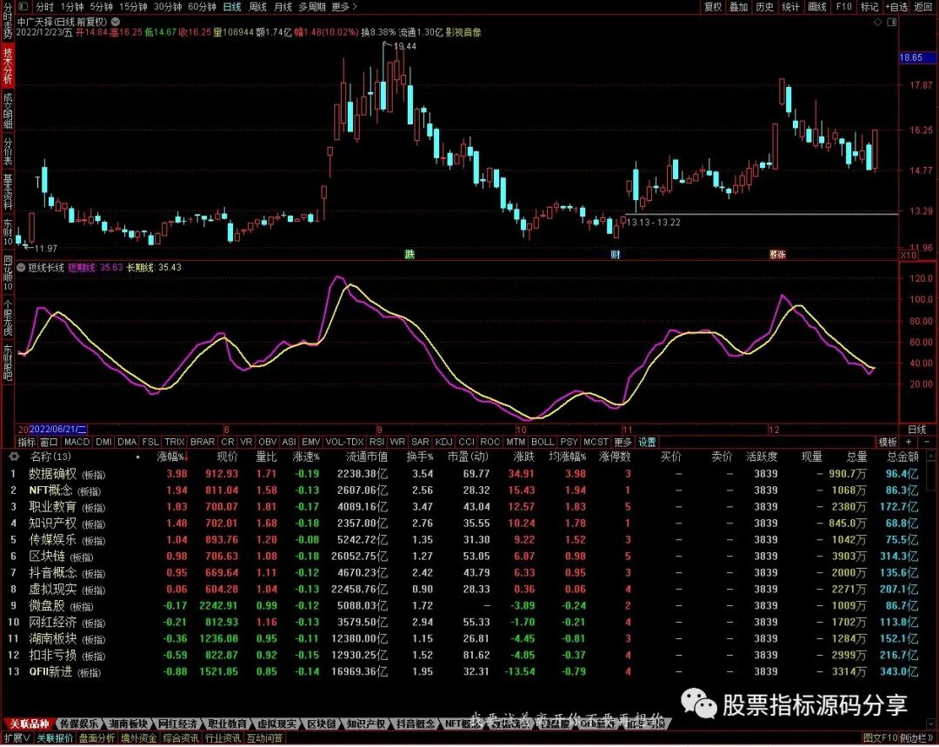Open 综合资讯 tab
Image resolution: width=939 pixels, height=747 pixels.
tap(180, 738)
